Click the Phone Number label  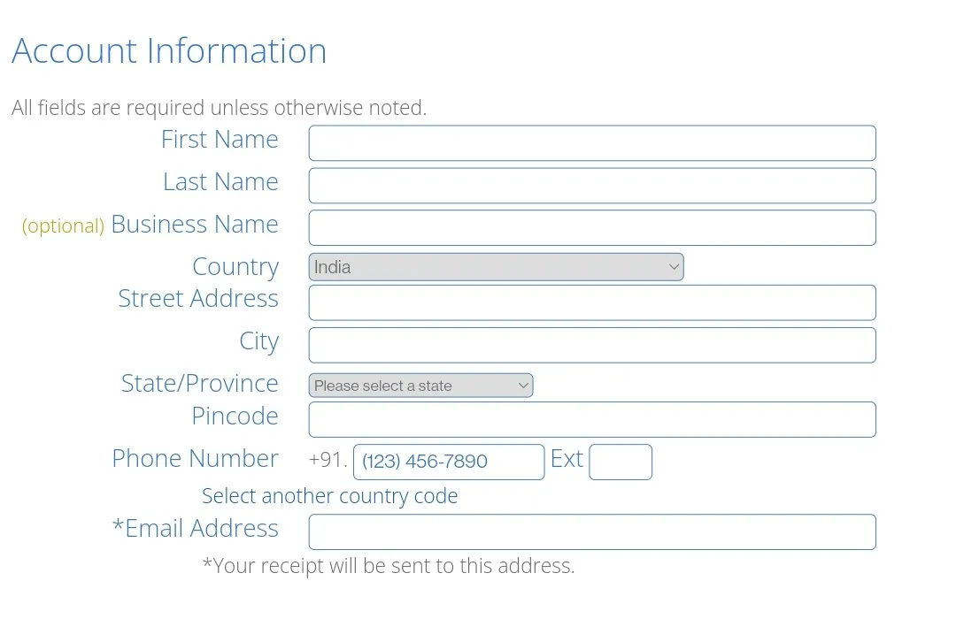(195, 458)
